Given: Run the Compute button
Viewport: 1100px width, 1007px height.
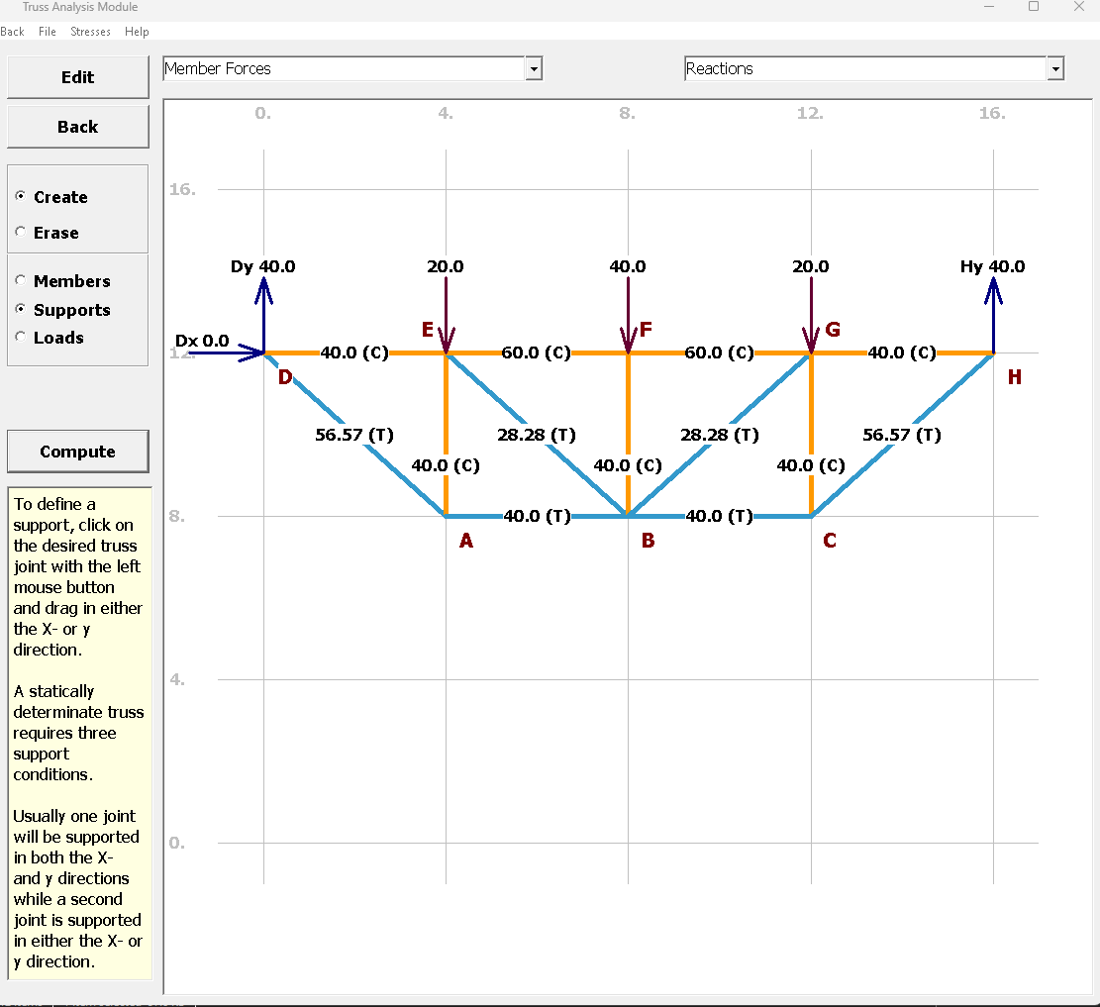Looking at the screenshot, I should click(x=78, y=452).
